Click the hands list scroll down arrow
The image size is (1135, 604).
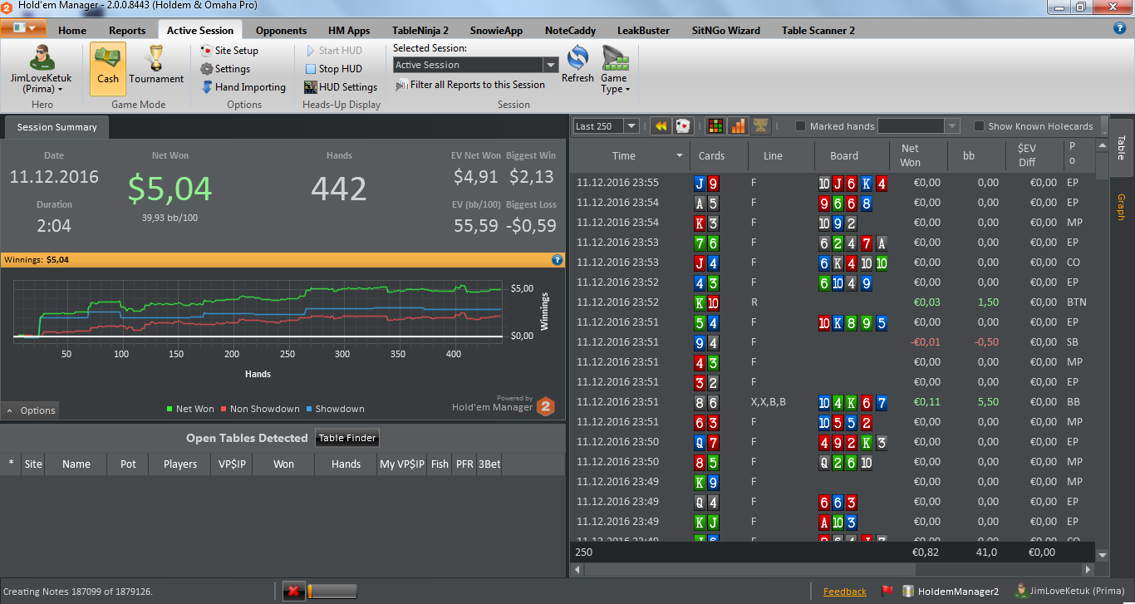(1103, 555)
